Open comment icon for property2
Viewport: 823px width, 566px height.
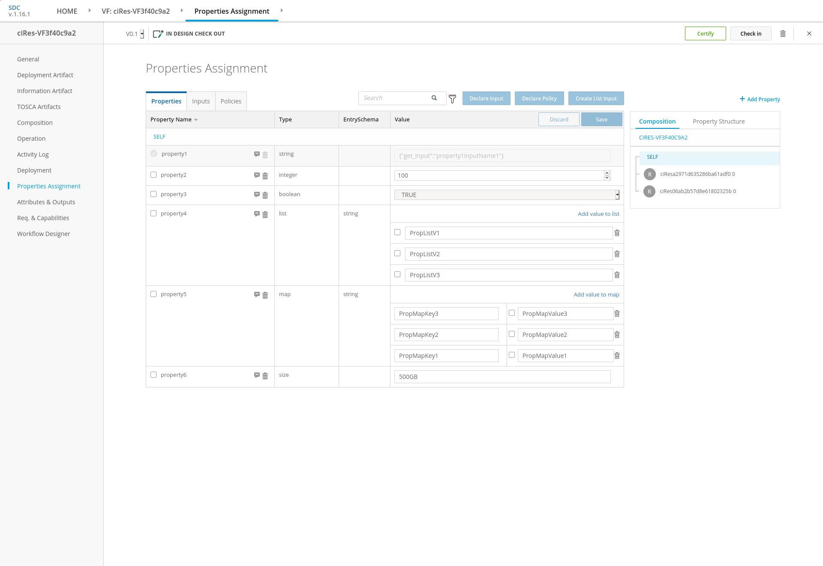click(x=257, y=175)
